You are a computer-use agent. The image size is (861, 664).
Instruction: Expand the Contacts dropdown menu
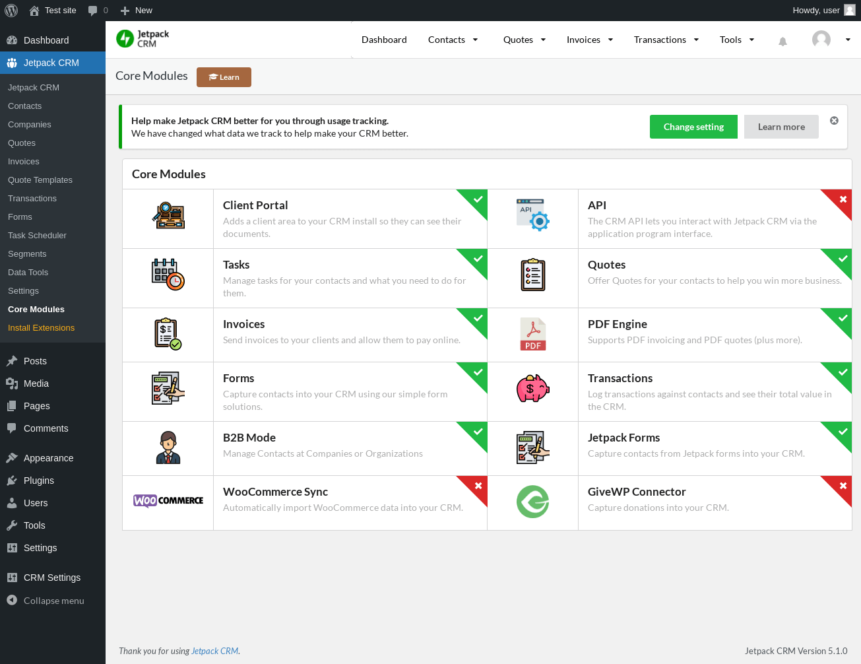453,40
